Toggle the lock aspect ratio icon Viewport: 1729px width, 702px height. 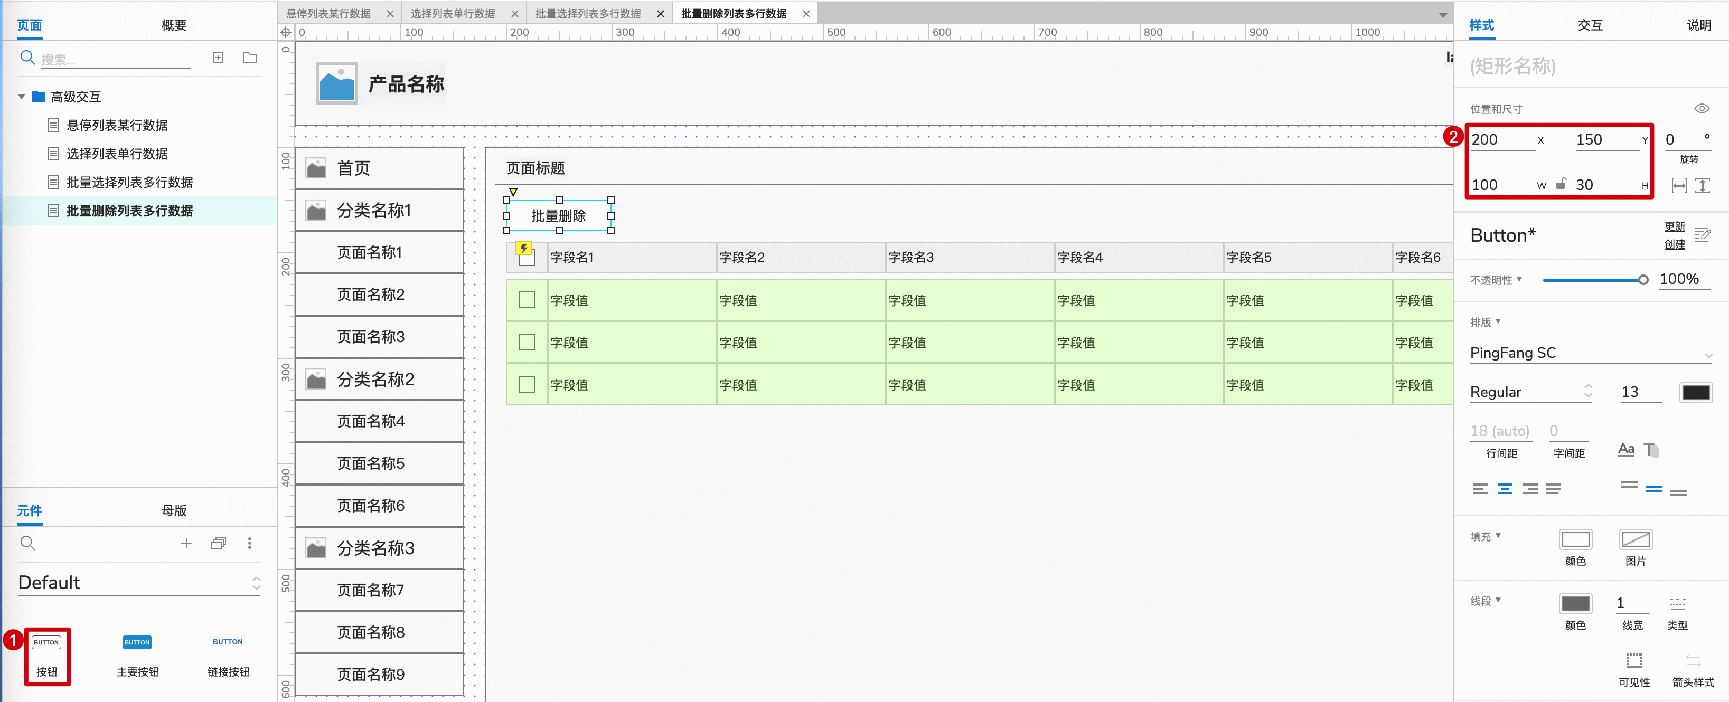click(1561, 183)
